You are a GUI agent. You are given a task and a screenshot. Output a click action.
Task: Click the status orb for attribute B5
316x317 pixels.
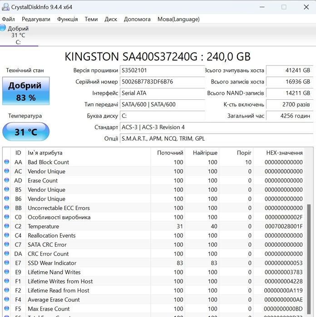click(7, 189)
